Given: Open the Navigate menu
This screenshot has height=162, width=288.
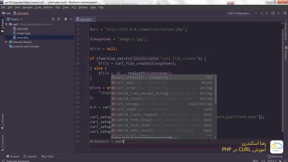Looking at the screenshot, I should 27,7.
